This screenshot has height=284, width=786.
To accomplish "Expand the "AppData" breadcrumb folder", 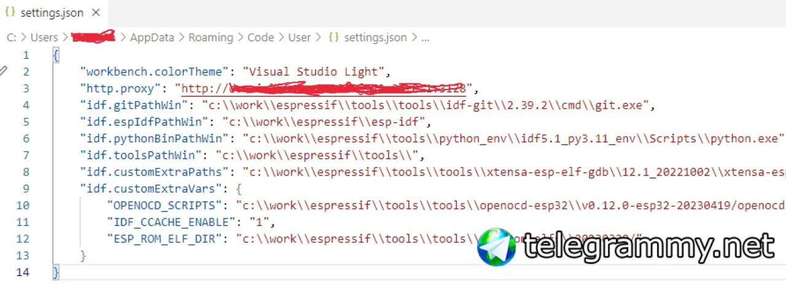I will click(x=152, y=37).
